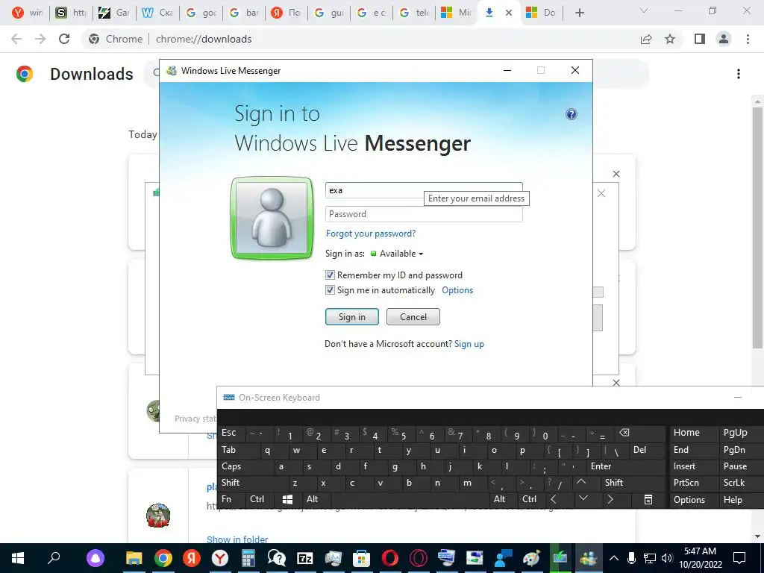Open the Calculator taskbar icon
764x573 pixels.
pyautogui.click(x=248, y=558)
